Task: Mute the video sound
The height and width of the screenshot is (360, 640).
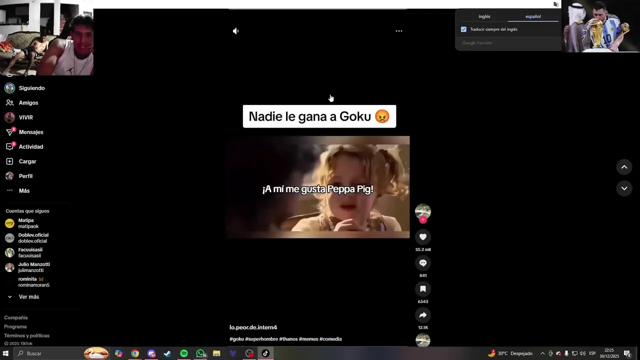Action: 235,31
